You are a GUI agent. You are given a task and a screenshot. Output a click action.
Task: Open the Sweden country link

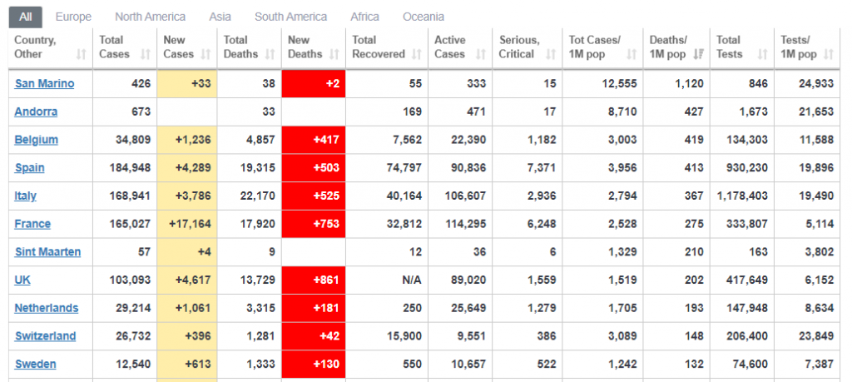coord(35,364)
